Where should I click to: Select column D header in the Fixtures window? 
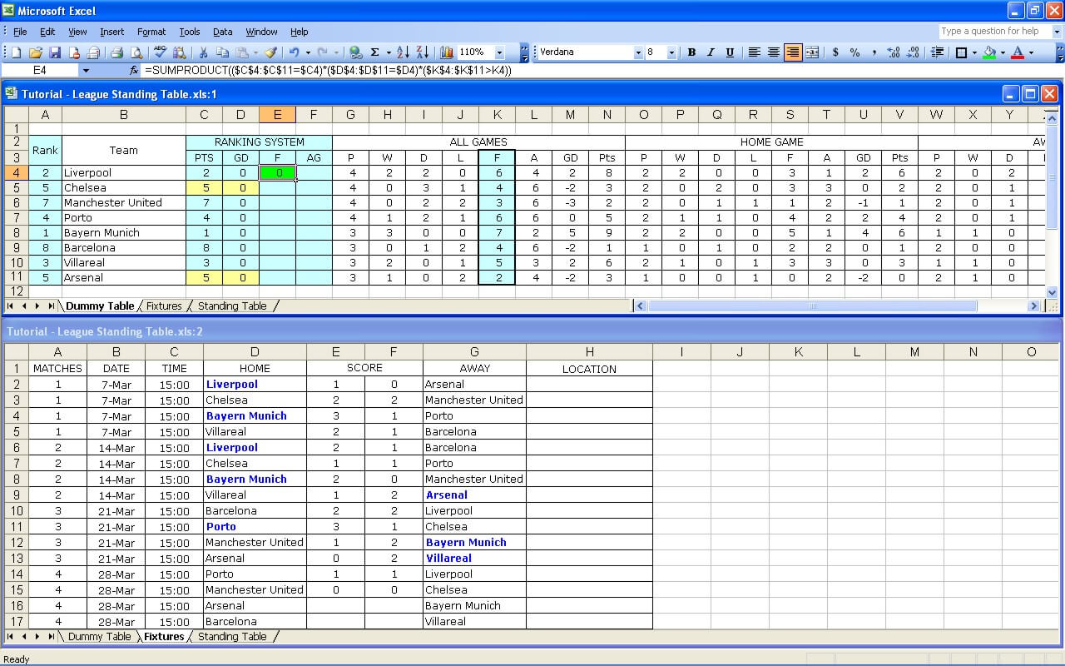[x=255, y=352]
